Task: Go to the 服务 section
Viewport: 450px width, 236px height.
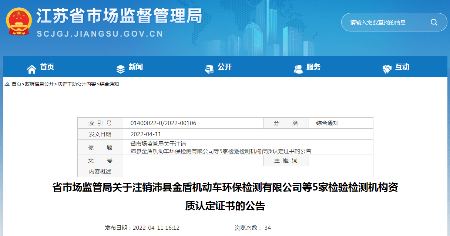Action: point(313,67)
